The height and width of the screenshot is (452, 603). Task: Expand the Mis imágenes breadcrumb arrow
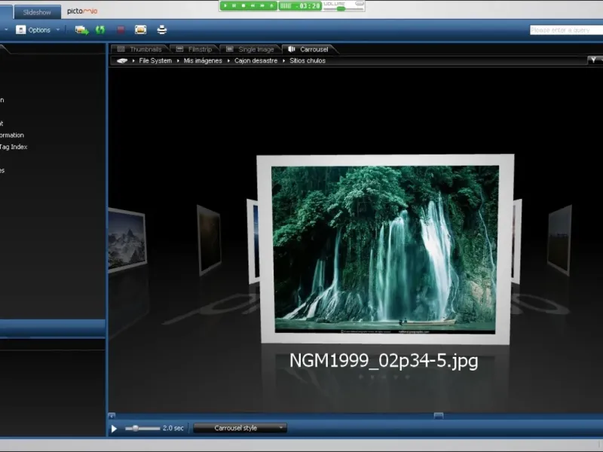tap(228, 60)
